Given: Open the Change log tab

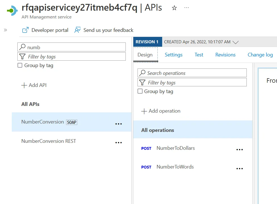Looking at the screenshot, I should click(x=260, y=55).
